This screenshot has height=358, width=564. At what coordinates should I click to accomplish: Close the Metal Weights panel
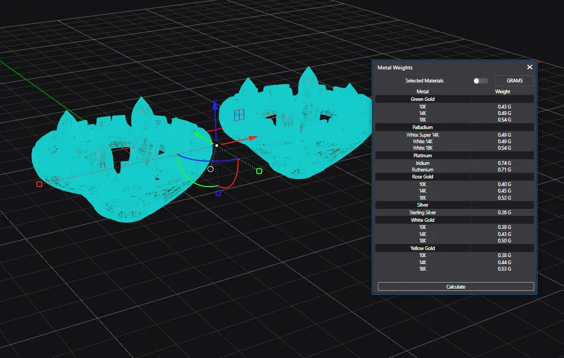(x=530, y=67)
